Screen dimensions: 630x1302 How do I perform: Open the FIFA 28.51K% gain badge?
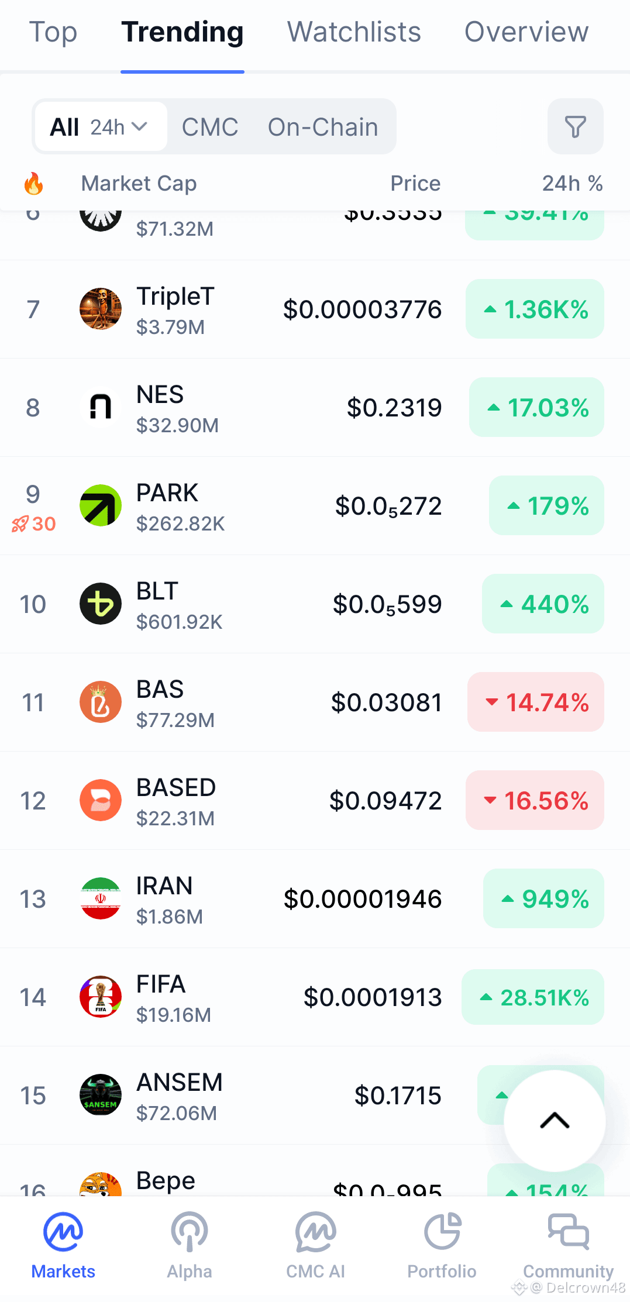(533, 997)
